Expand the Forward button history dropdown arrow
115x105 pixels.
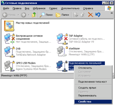pos(29,15)
